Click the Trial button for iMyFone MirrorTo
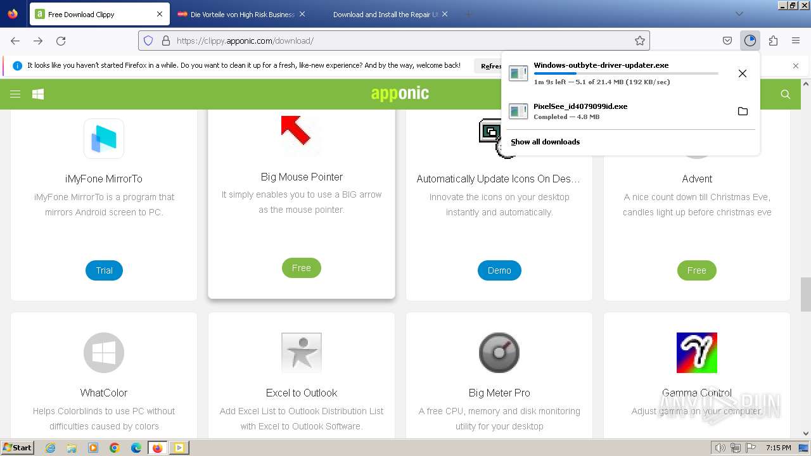The height and width of the screenshot is (456, 811). (x=104, y=270)
